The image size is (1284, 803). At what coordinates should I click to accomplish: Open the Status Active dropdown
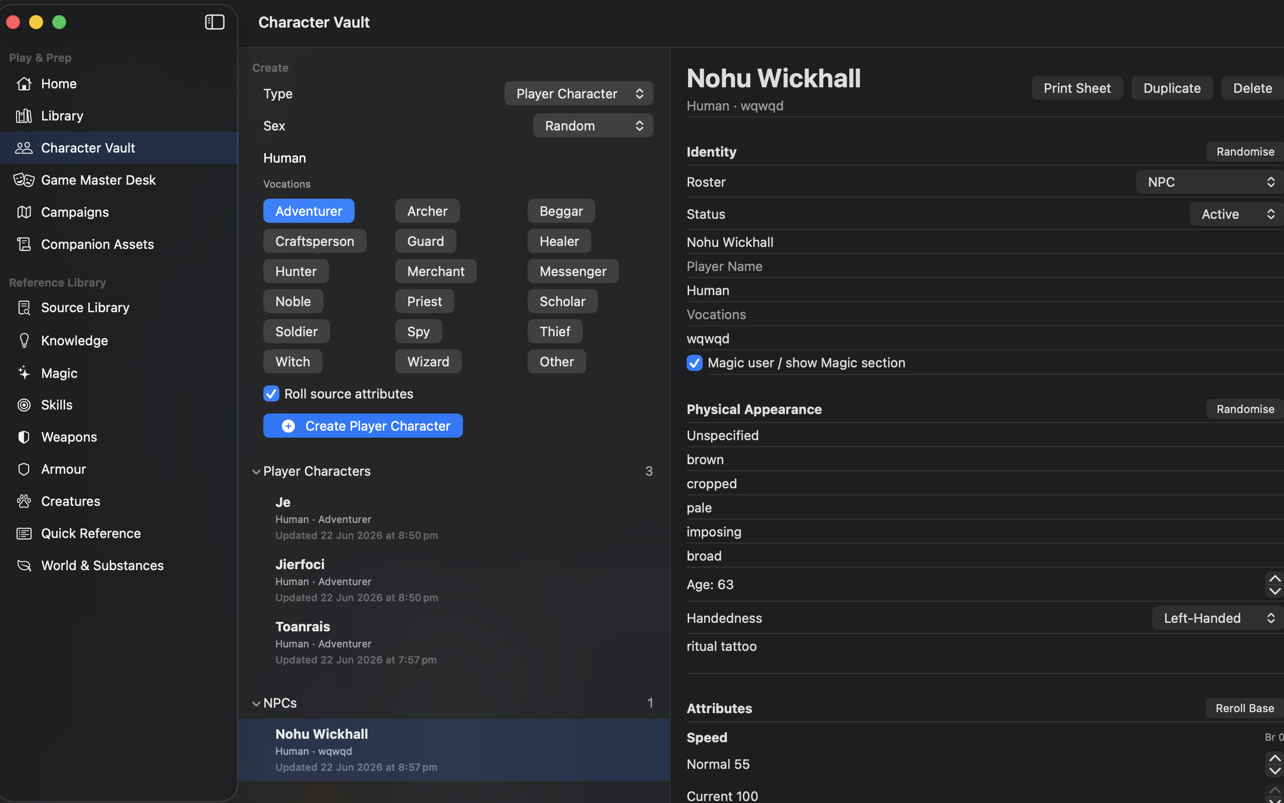1237,214
